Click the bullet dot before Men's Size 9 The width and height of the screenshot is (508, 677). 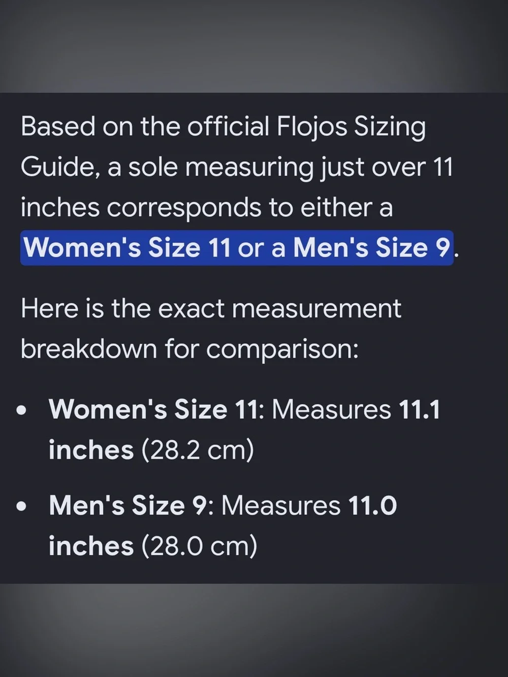click(21, 506)
